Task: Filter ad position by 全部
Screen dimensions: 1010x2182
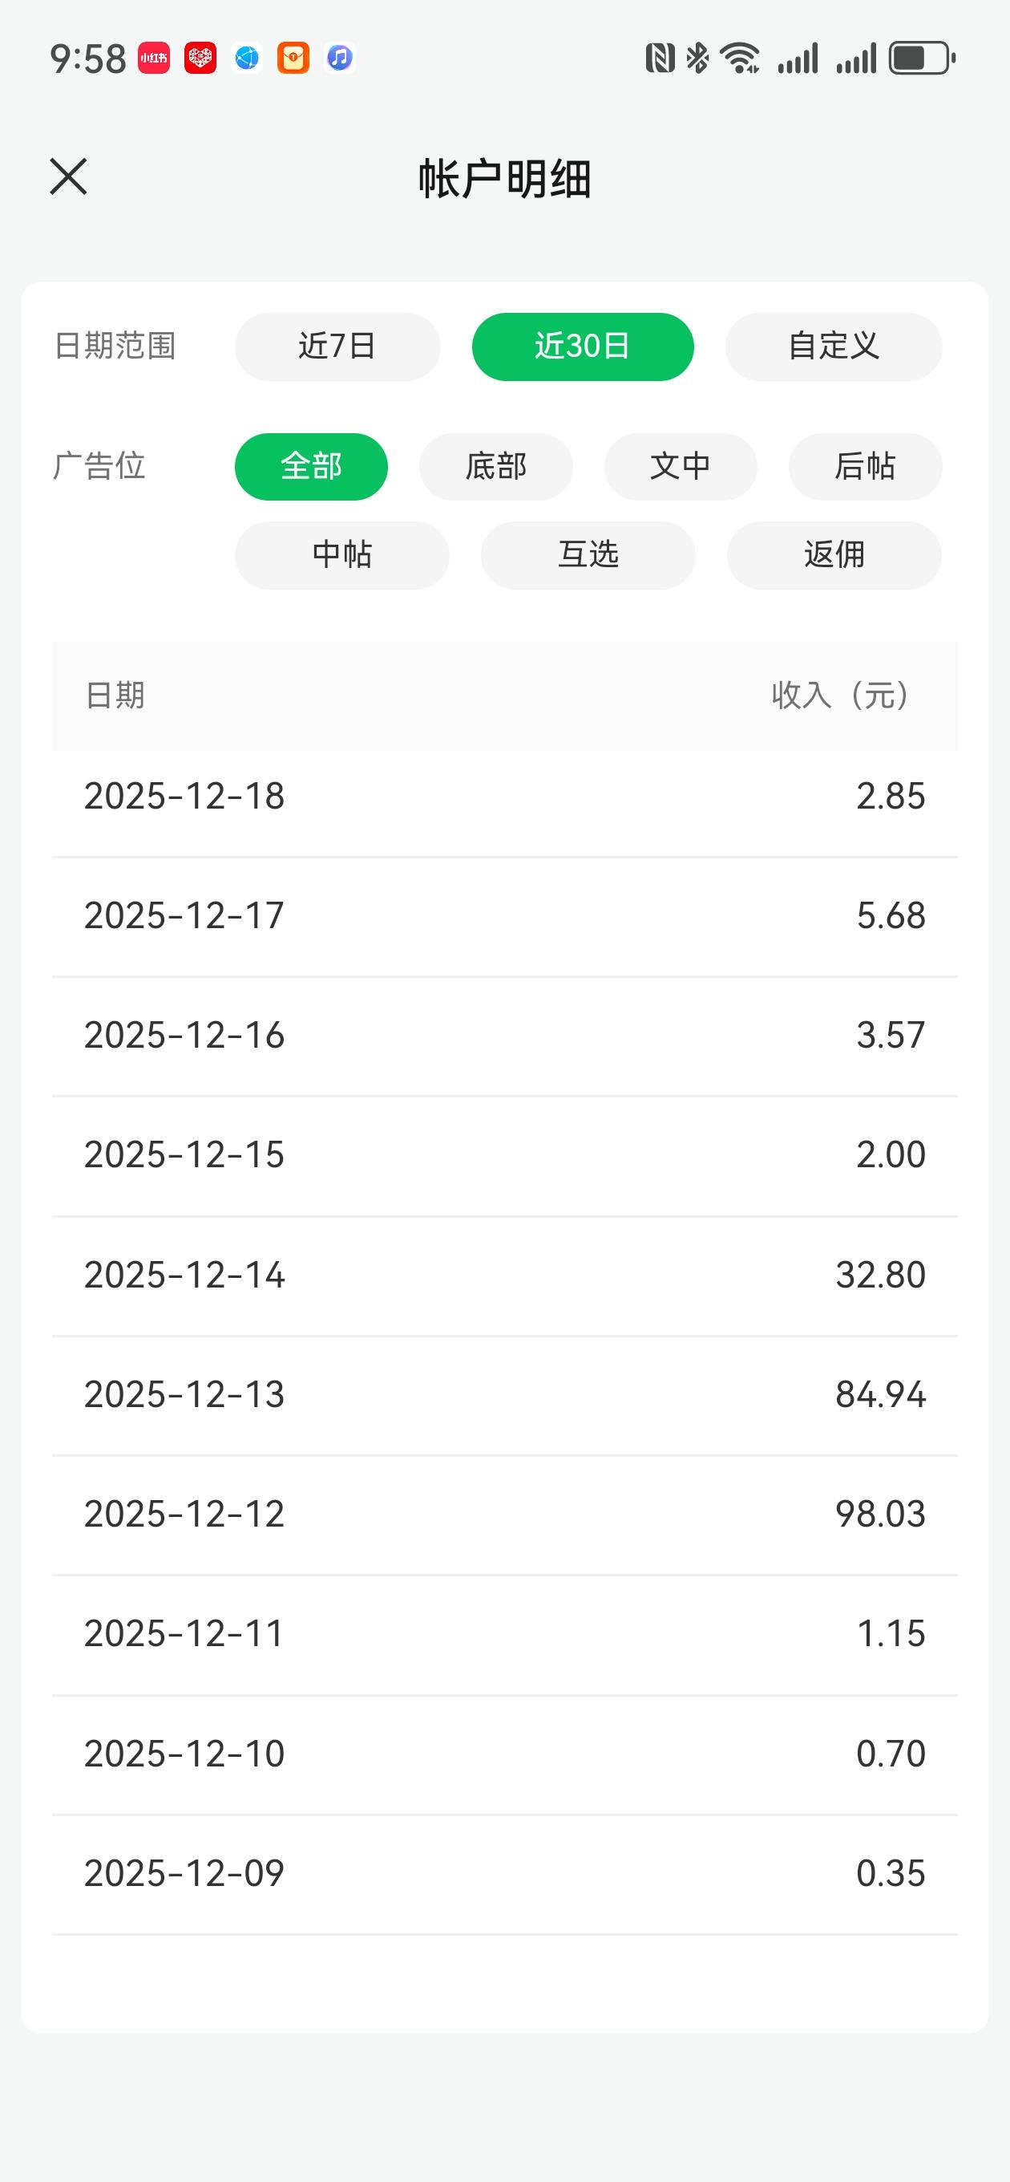Action: tap(312, 467)
